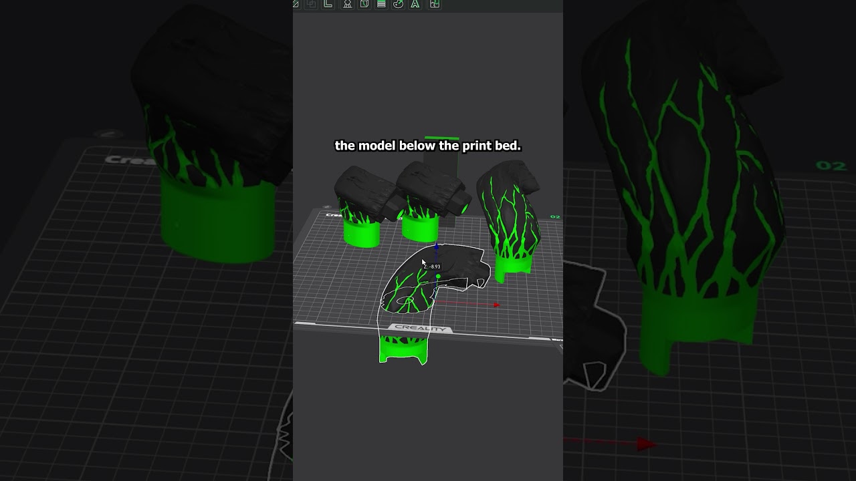The width and height of the screenshot is (856, 481).
Task: Click the overlapping squares boolean tool icon
Action: (x=311, y=4)
